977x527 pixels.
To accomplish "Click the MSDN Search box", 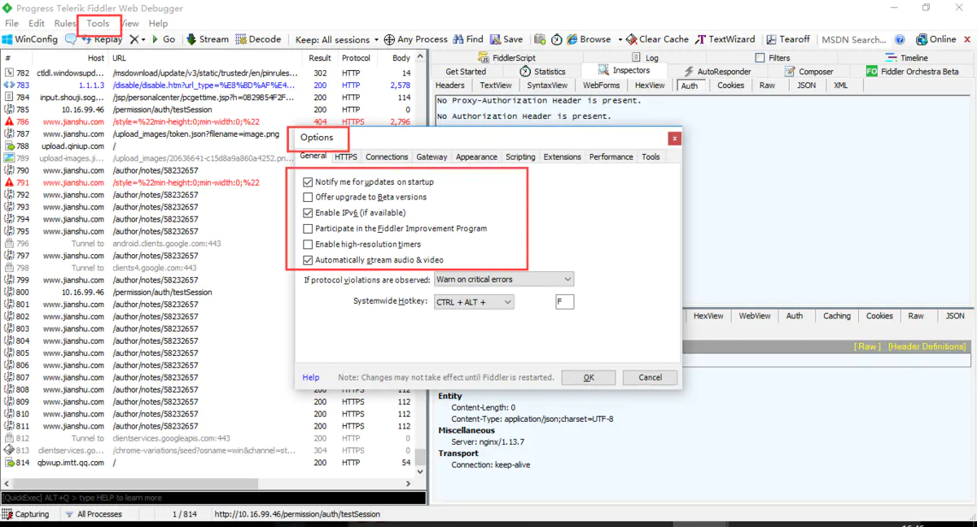I will 854,39.
